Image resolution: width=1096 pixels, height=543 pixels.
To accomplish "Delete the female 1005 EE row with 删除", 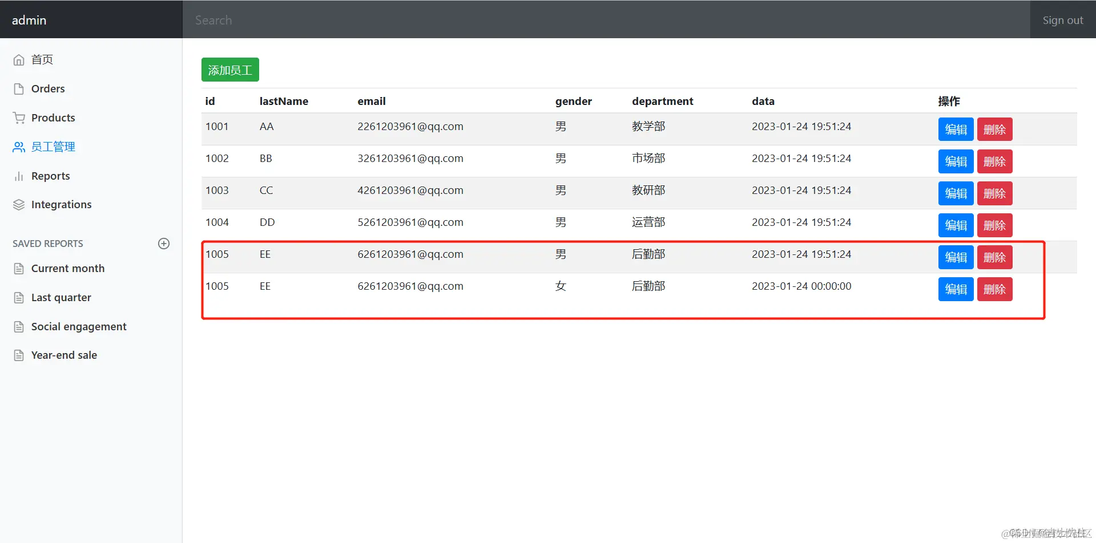I will [x=994, y=289].
